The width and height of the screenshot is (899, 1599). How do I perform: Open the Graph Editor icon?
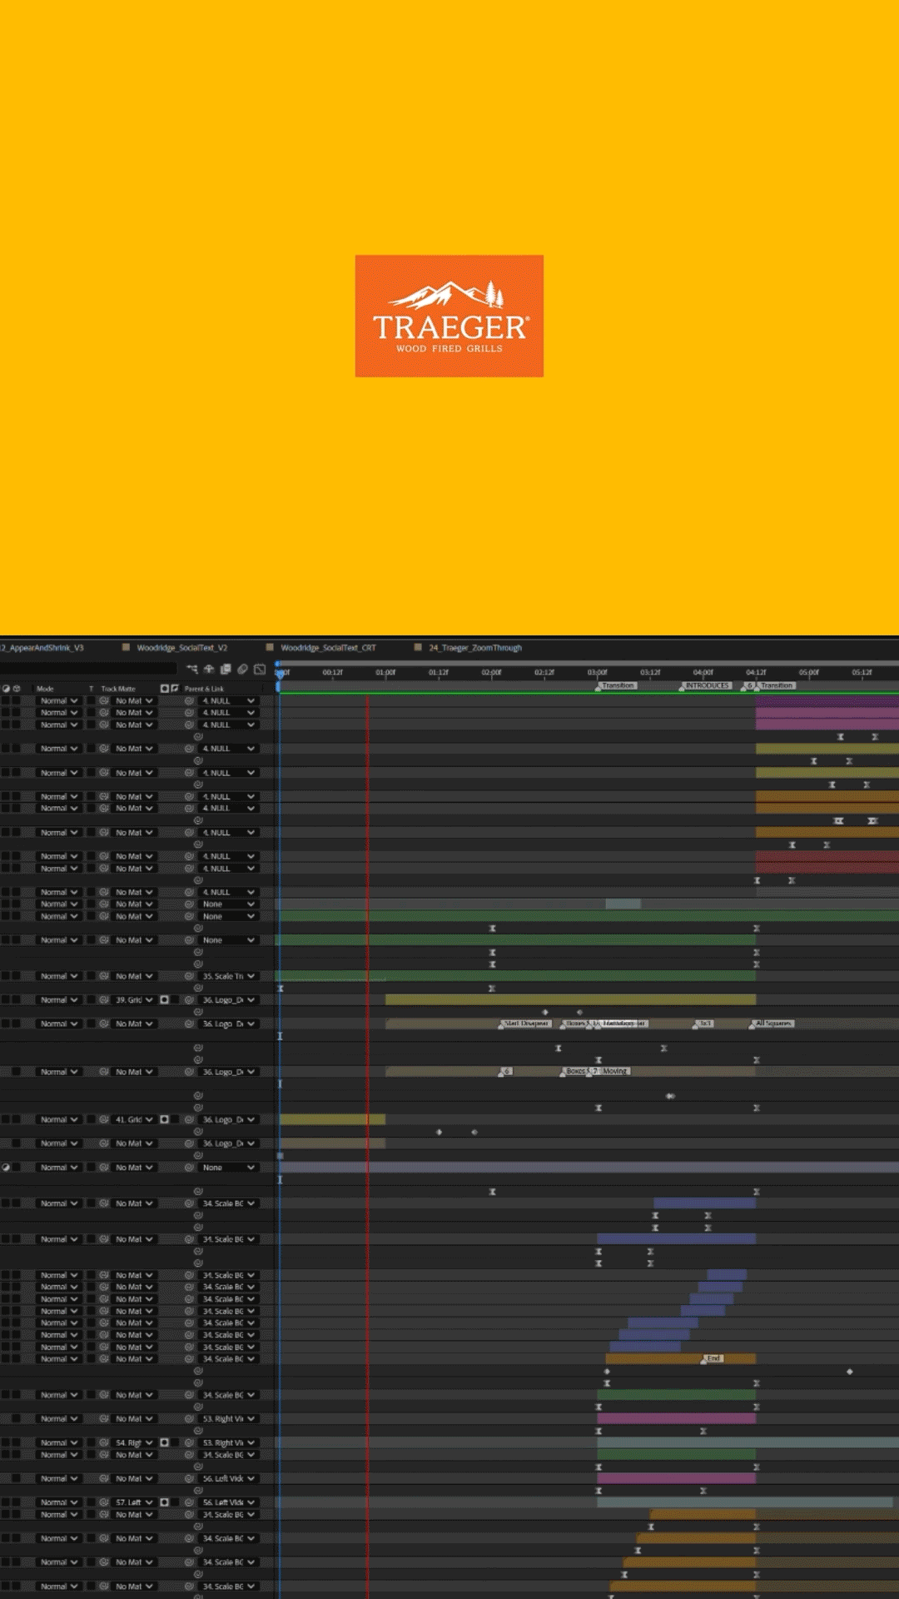click(260, 669)
